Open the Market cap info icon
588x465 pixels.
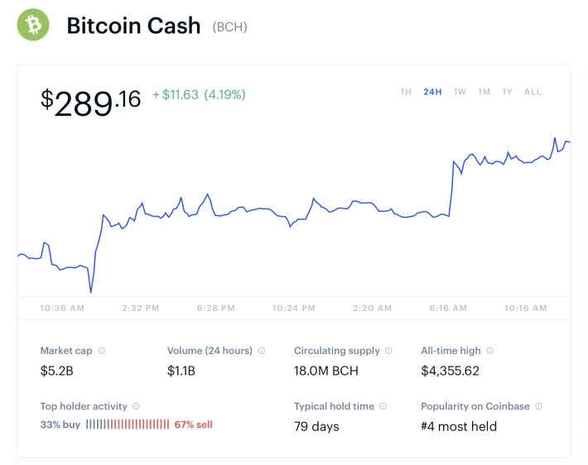[x=102, y=351]
